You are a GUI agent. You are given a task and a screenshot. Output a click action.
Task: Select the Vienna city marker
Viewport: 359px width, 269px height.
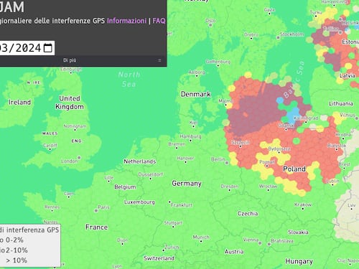(x=260, y=243)
